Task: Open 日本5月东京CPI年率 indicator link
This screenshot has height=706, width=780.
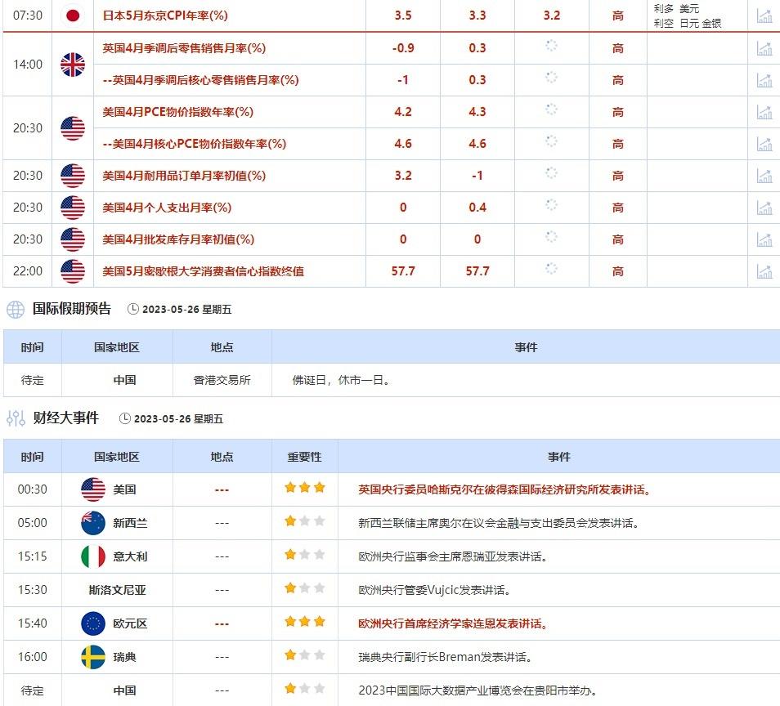Action: pyautogui.click(x=165, y=16)
